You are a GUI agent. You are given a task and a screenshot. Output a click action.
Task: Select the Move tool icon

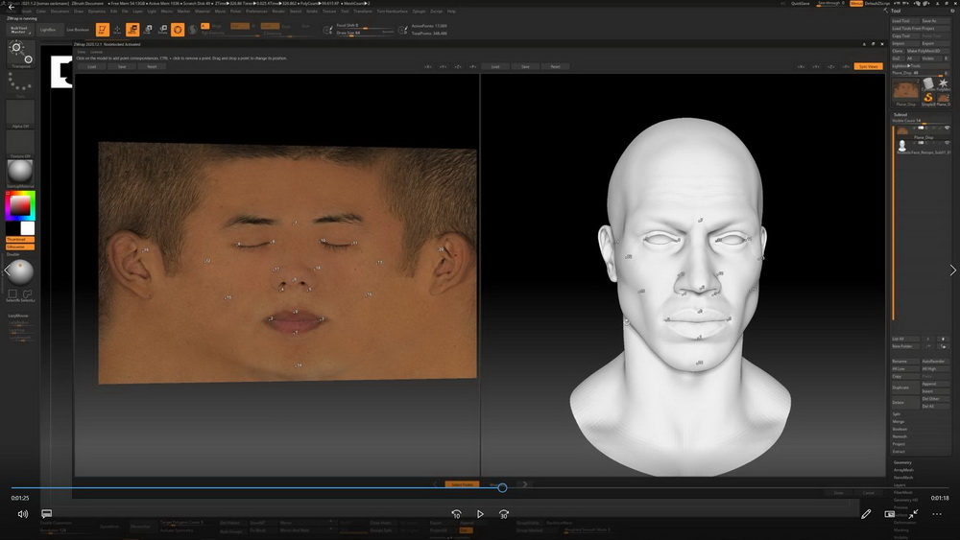(132, 30)
